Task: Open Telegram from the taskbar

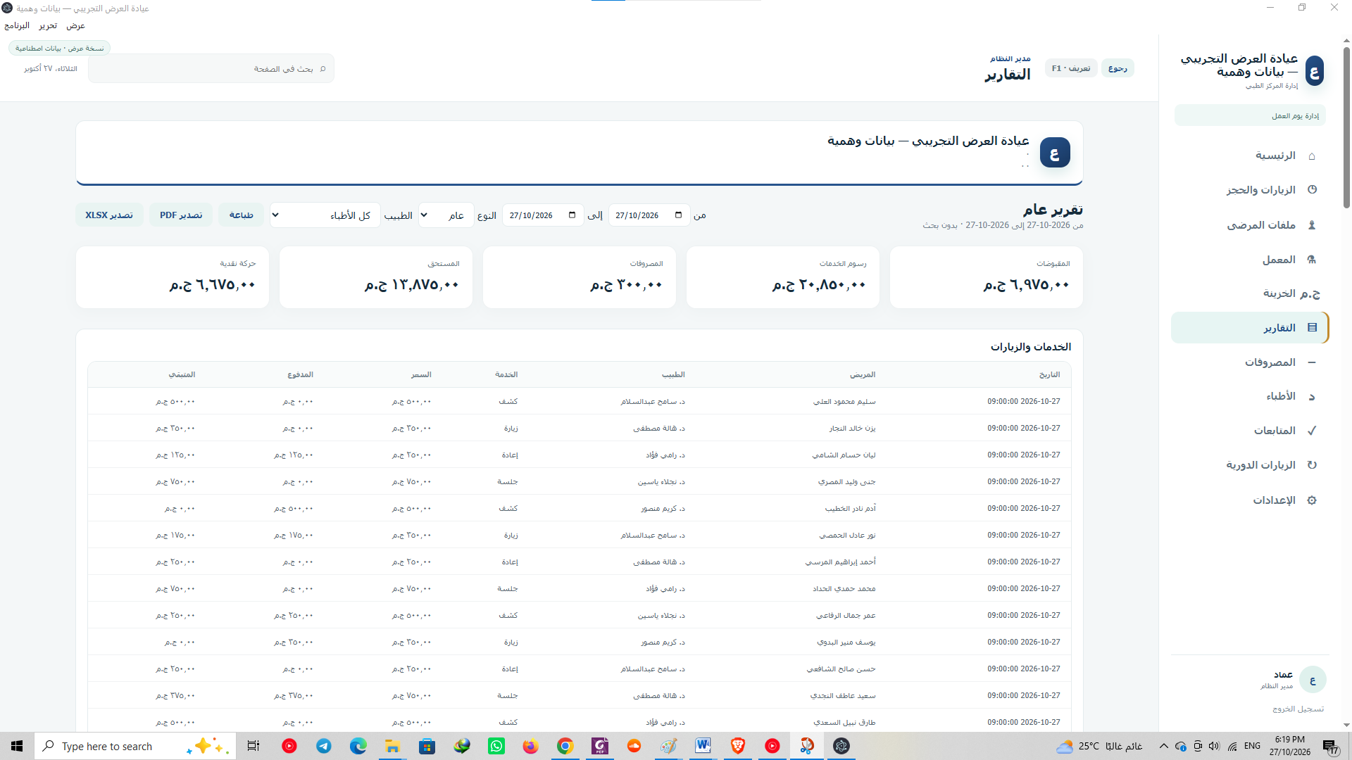Action: click(x=324, y=746)
